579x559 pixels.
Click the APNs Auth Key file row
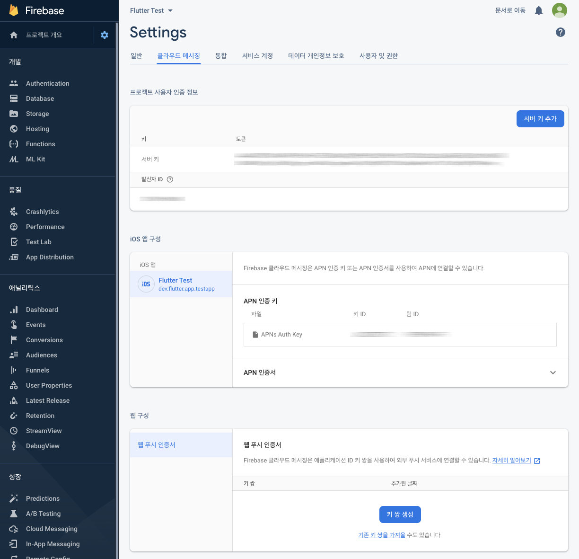pos(400,335)
